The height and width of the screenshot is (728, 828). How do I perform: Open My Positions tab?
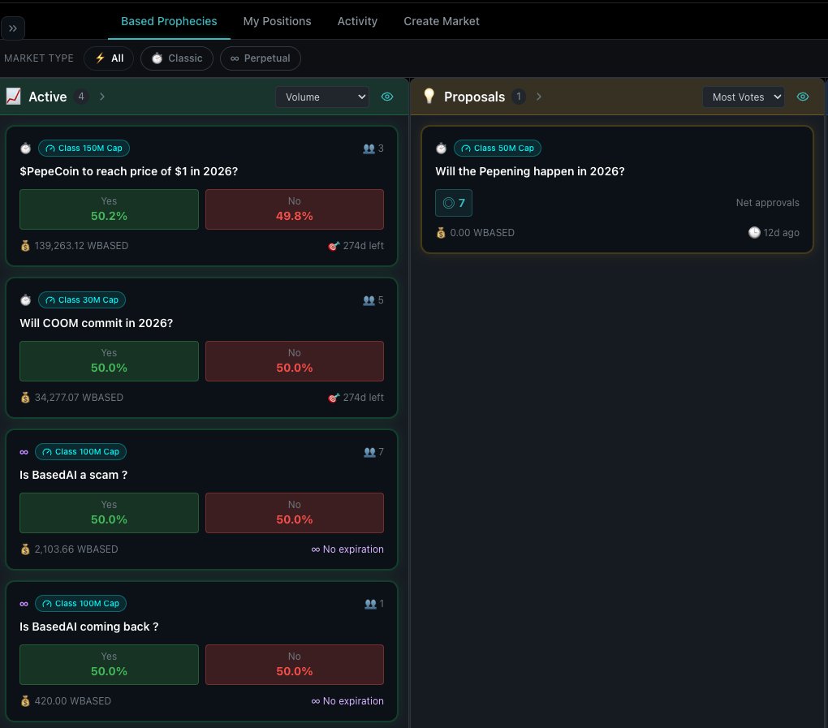pos(278,21)
